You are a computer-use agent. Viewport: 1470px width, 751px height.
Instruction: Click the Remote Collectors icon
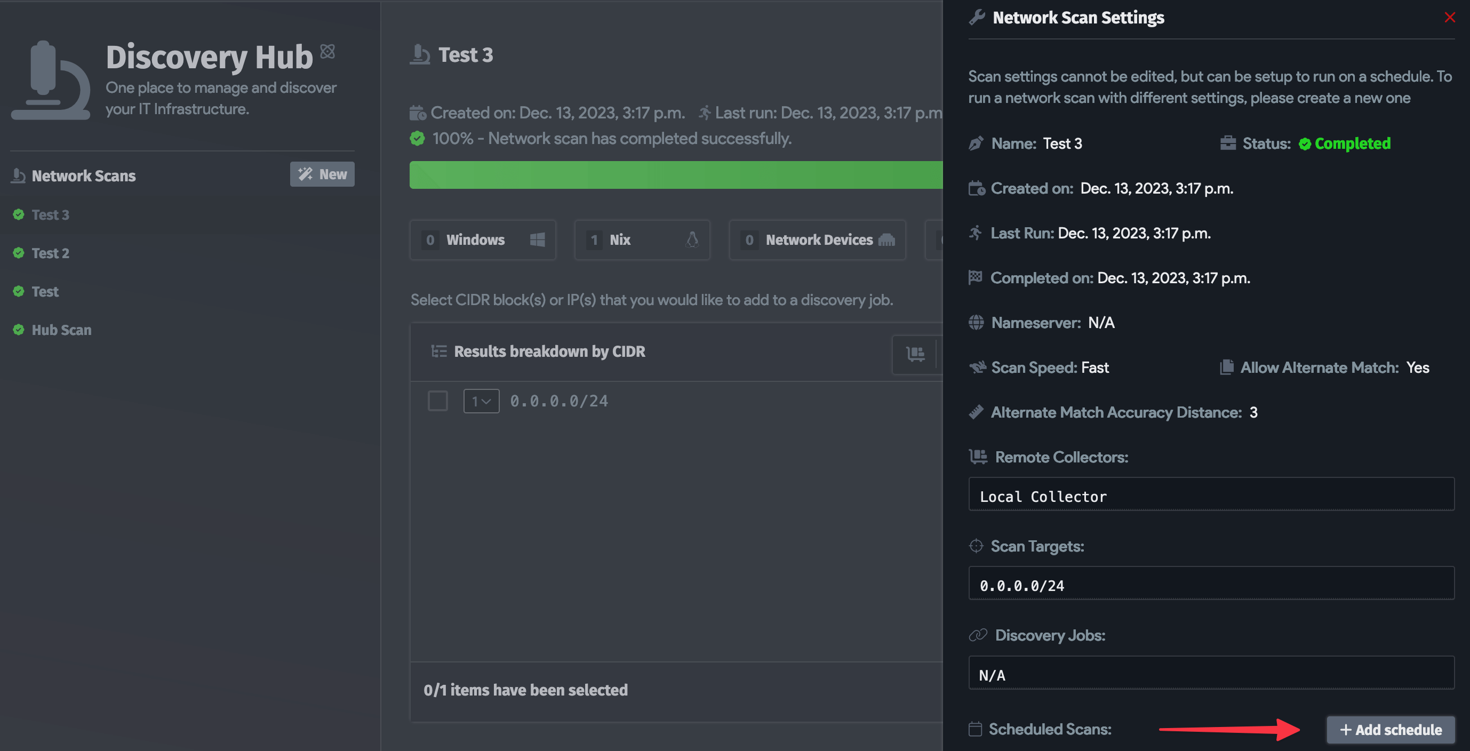[978, 457]
